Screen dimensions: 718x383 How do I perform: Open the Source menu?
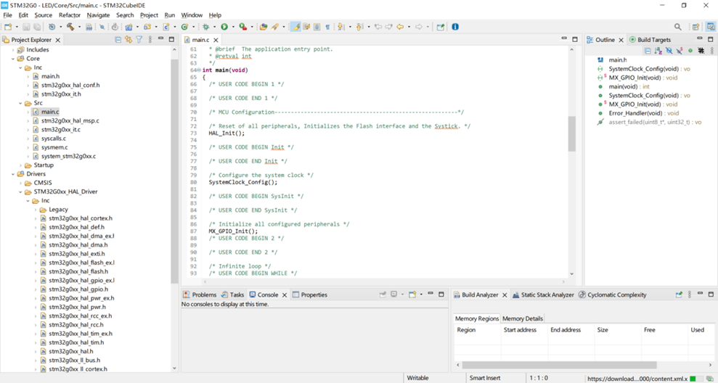pyautogui.click(x=43, y=15)
